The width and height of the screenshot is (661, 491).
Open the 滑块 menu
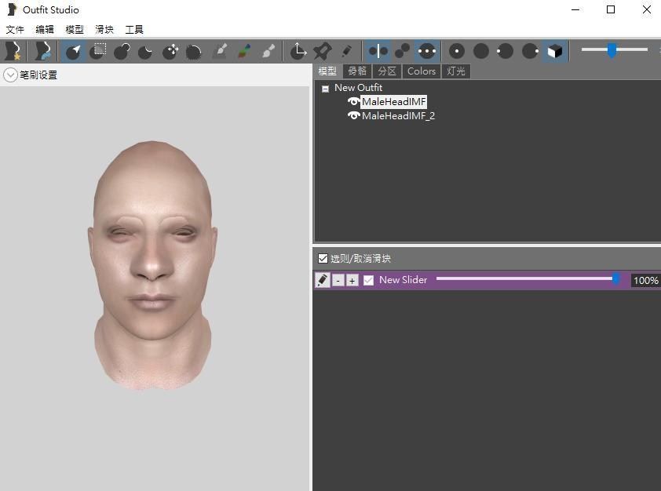104,29
